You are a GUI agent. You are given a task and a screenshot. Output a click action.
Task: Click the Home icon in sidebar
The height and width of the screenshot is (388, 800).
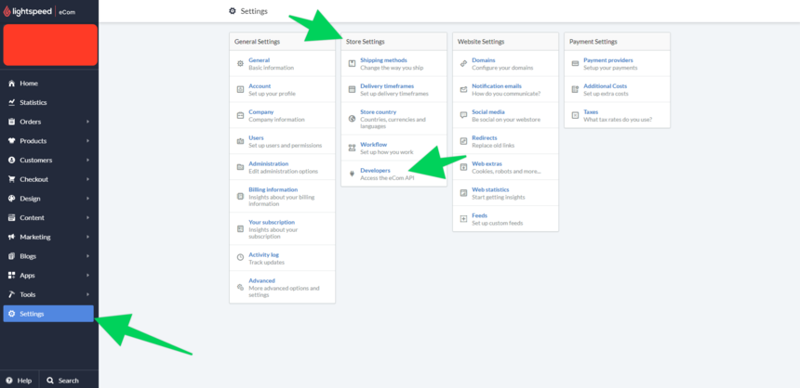12,84
